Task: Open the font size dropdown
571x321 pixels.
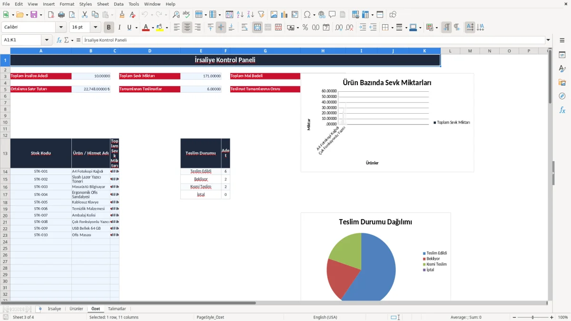Action: [x=95, y=28]
